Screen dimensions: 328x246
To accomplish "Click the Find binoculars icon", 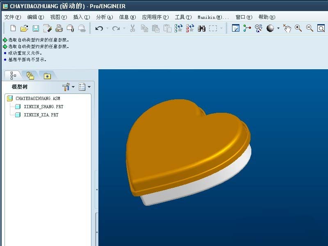I will pyautogui.click(x=201, y=28).
